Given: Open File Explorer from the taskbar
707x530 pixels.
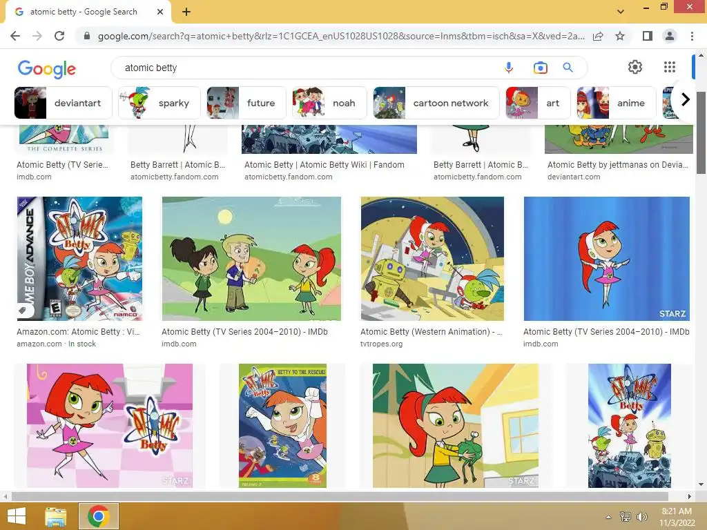Looking at the screenshot, I should click(56, 516).
